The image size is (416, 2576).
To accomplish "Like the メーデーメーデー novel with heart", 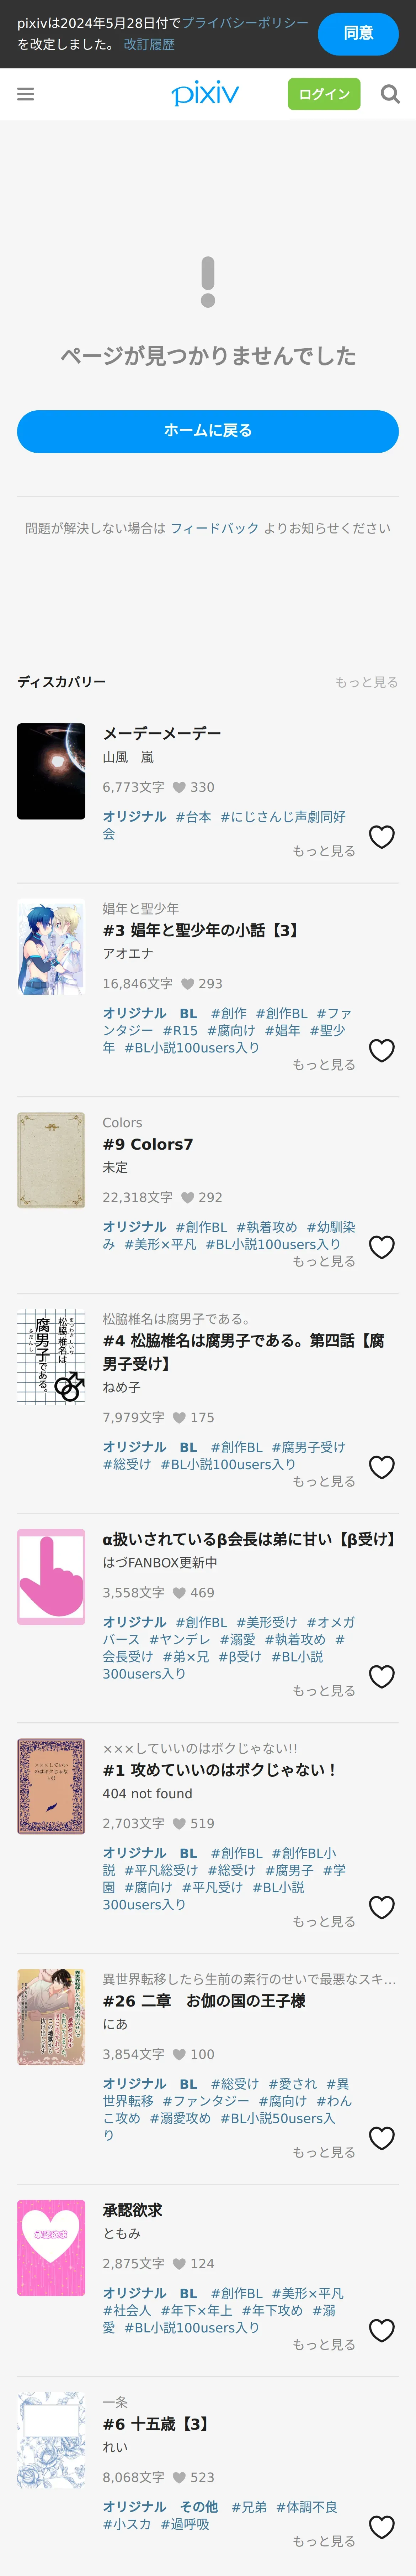I will pos(382,837).
